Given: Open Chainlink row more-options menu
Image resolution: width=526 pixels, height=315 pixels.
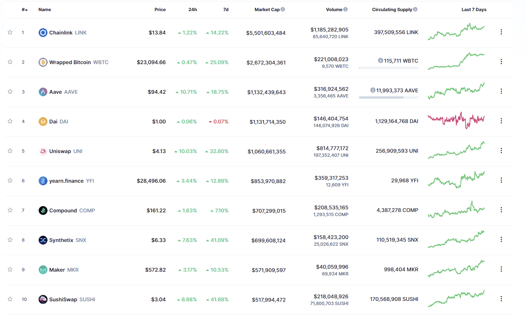Looking at the screenshot, I should 501,32.
